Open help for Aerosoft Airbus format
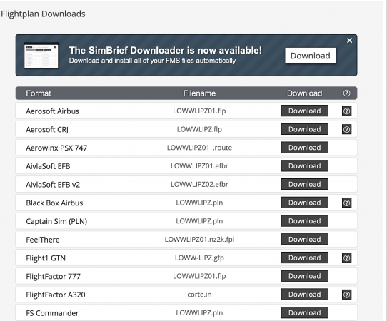Image resolution: width=387 pixels, height=321 pixels. [x=346, y=111]
